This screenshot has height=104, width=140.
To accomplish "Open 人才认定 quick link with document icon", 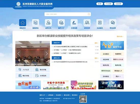I will point(24,70).
